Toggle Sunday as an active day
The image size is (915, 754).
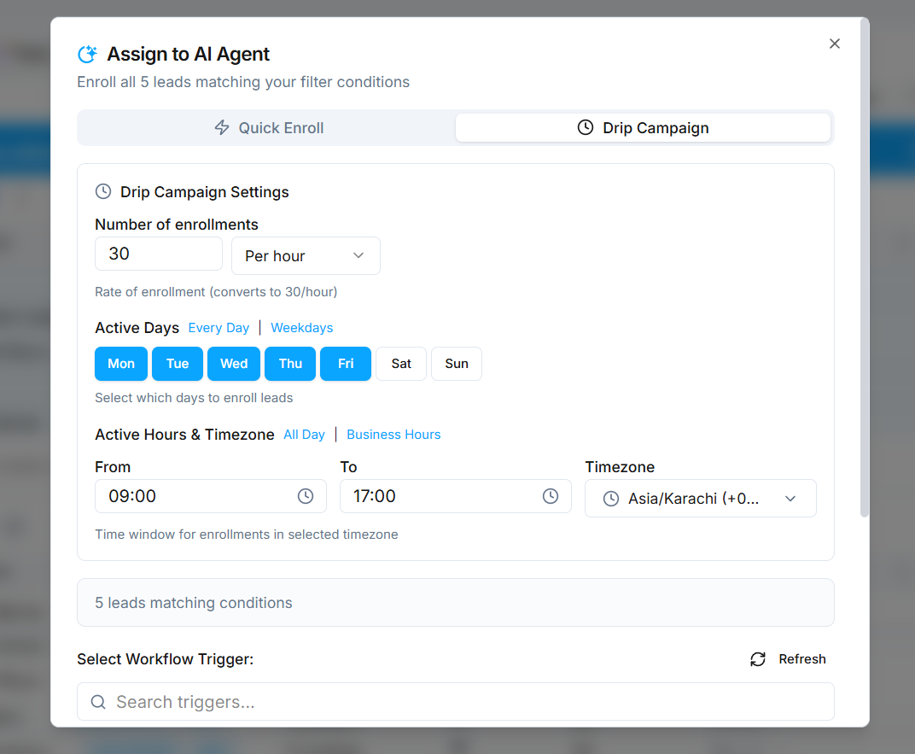457,364
